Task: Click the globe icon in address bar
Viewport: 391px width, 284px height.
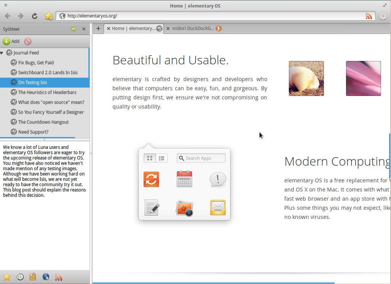Action: click(x=62, y=16)
